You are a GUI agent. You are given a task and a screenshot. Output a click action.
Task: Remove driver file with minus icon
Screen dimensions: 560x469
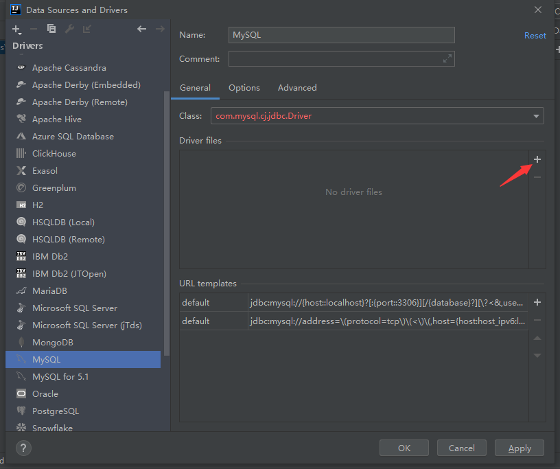(x=537, y=177)
